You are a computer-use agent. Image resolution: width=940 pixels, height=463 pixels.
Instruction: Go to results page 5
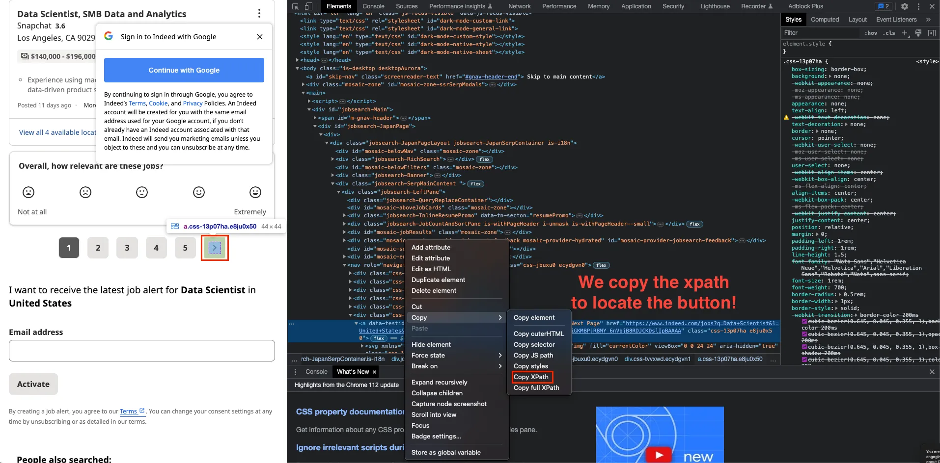185,248
